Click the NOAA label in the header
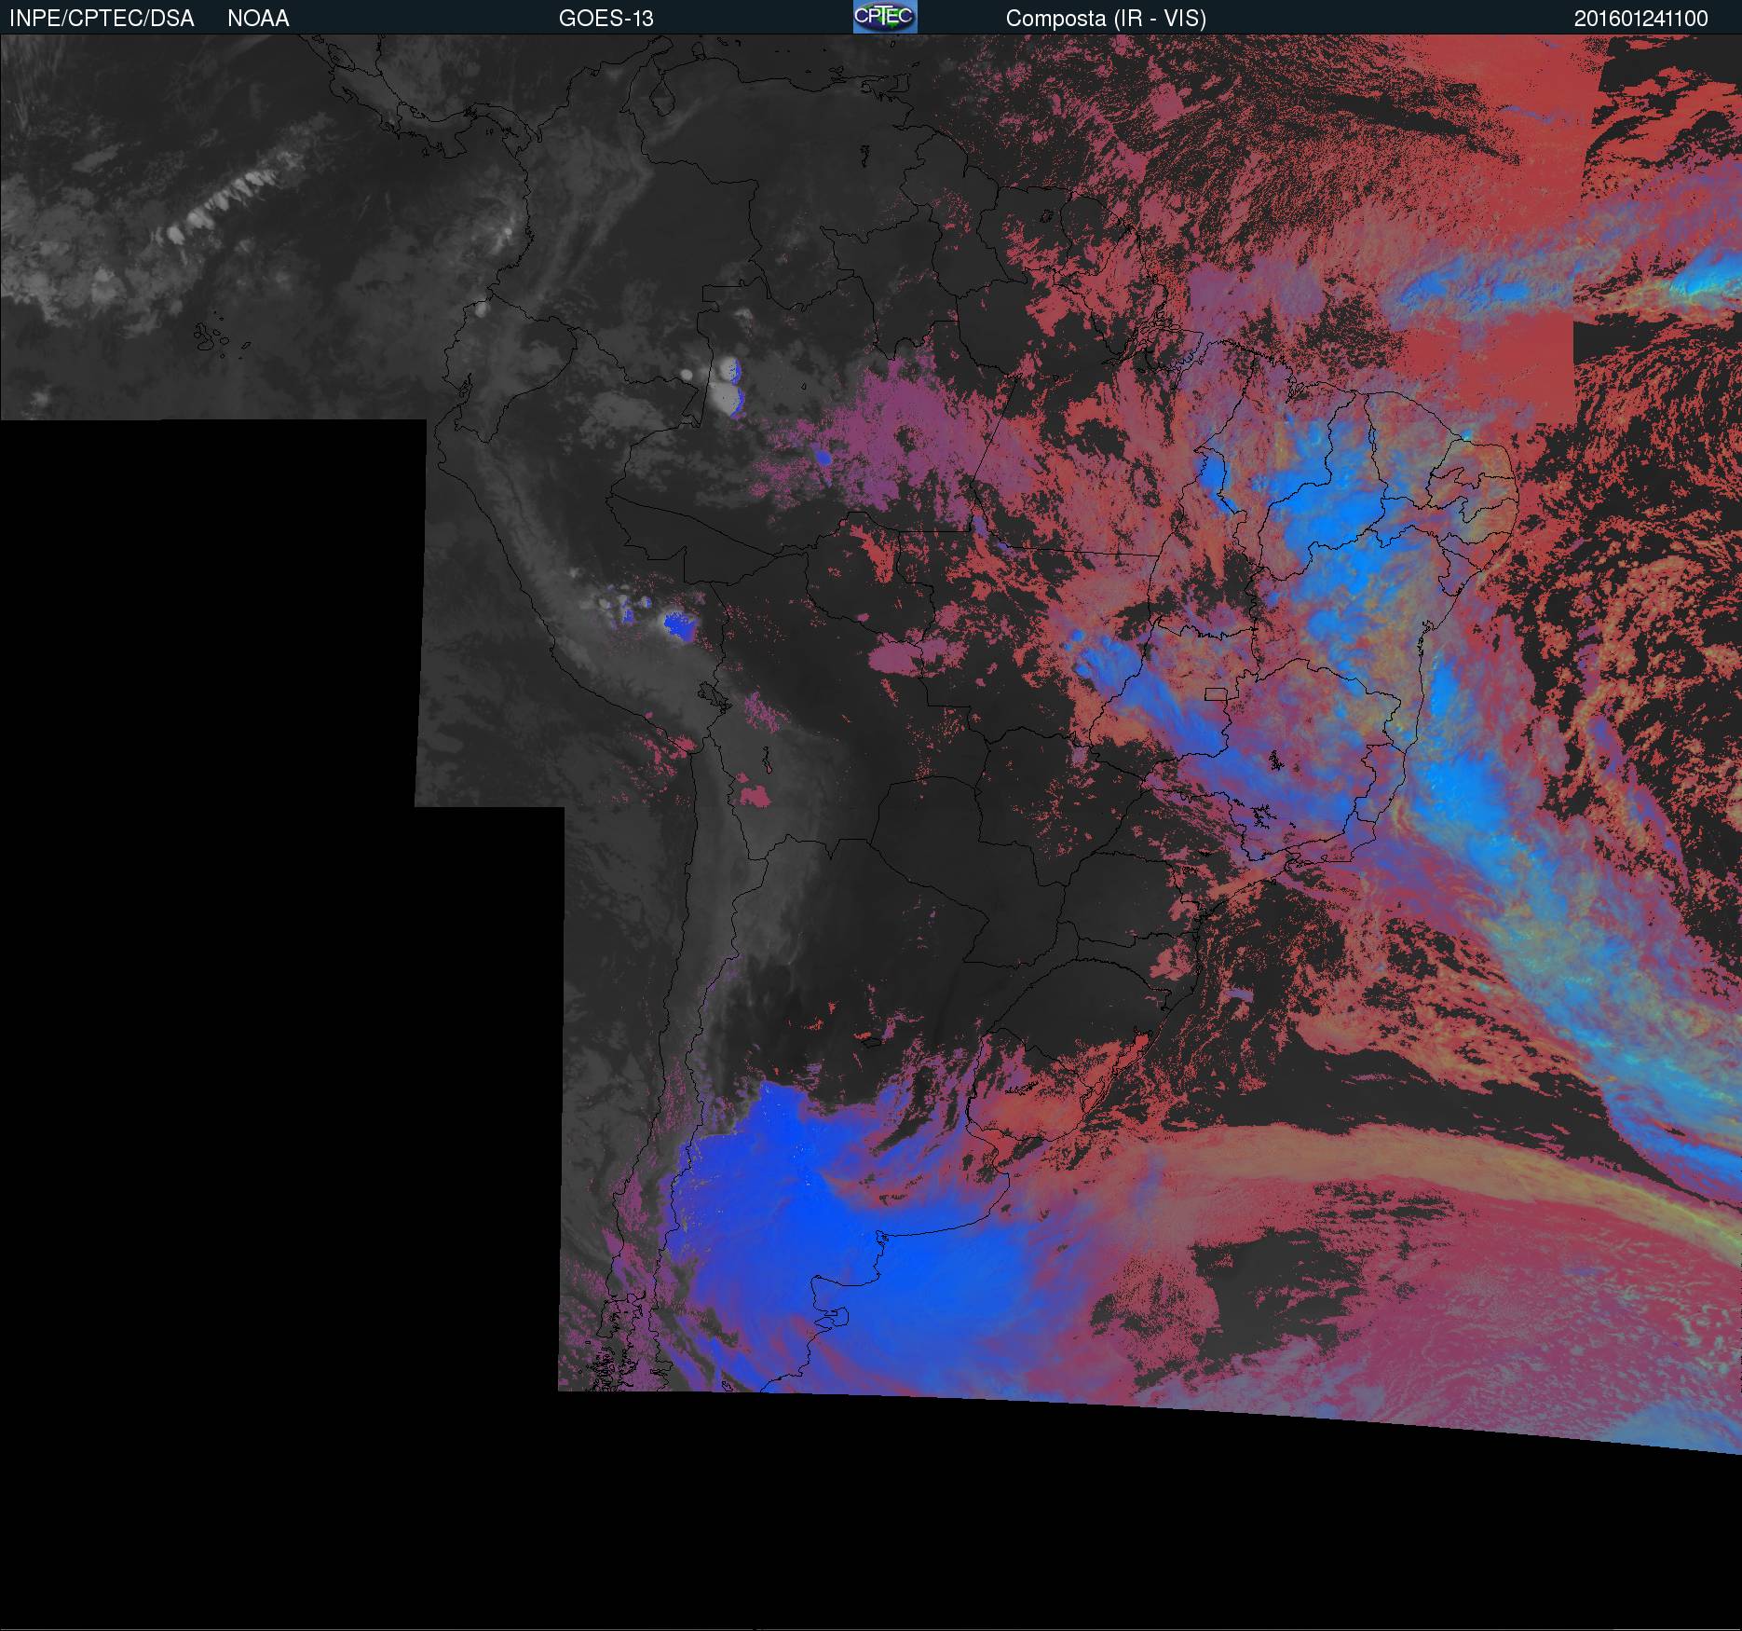This screenshot has width=1742, height=1631. tap(258, 19)
